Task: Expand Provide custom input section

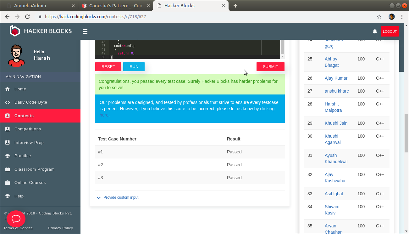Action: point(121,197)
